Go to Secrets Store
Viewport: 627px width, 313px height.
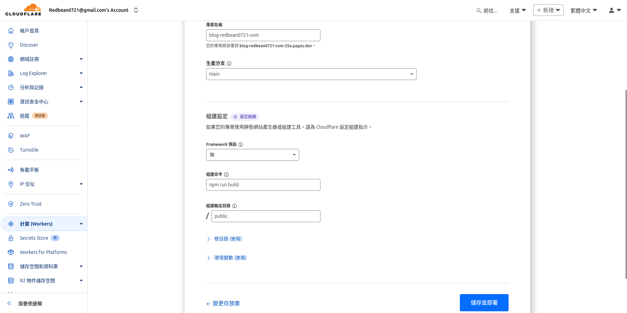[x=34, y=238]
